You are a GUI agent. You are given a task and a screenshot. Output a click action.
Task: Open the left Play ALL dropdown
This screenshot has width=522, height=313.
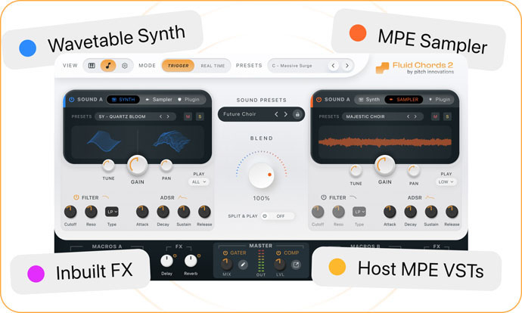pos(199,181)
